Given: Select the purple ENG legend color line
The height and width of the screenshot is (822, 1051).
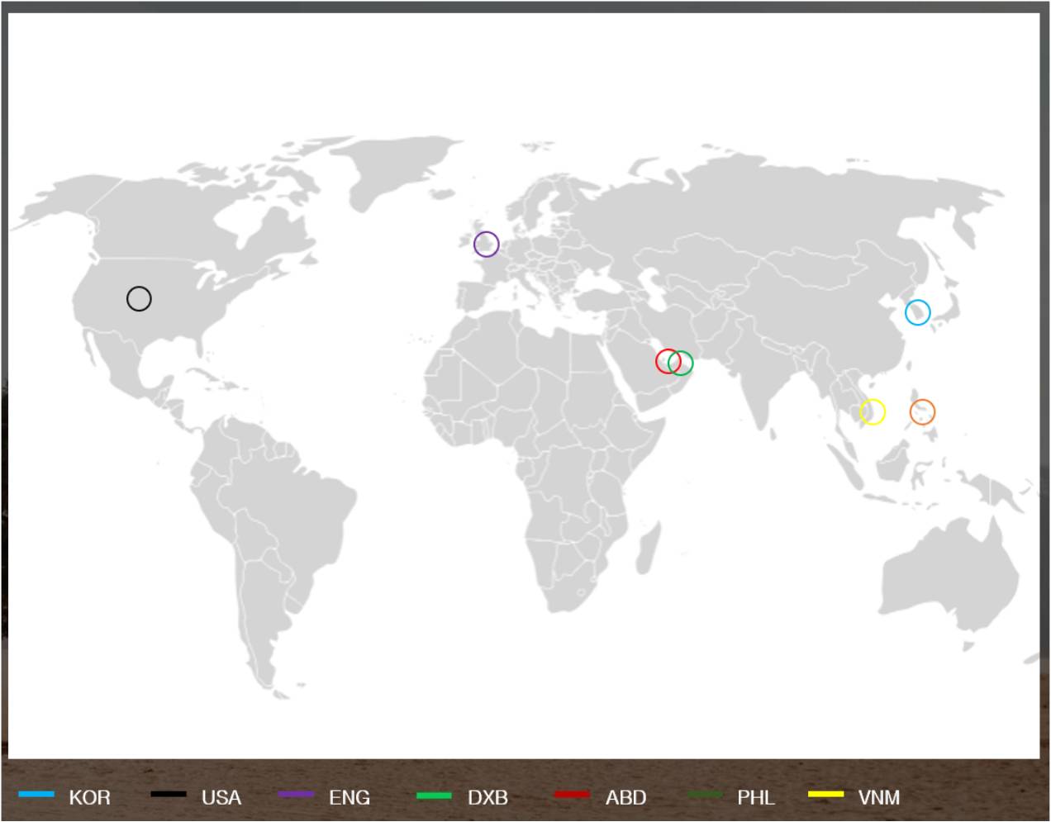Looking at the screenshot, I should pyautogui.click(x=296, y=795).
